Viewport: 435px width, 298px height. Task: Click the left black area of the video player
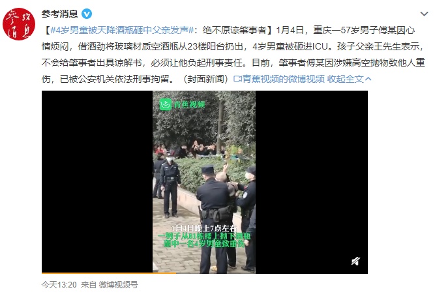(x=97, y=182)
